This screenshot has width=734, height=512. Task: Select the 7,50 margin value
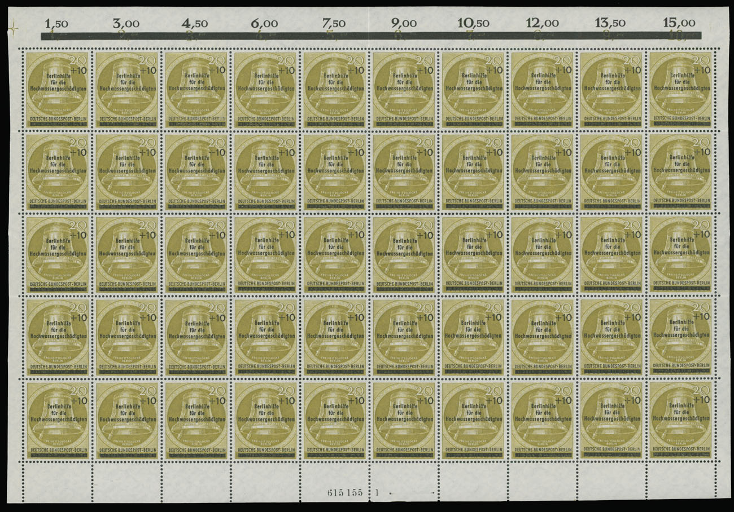[334, 24]
